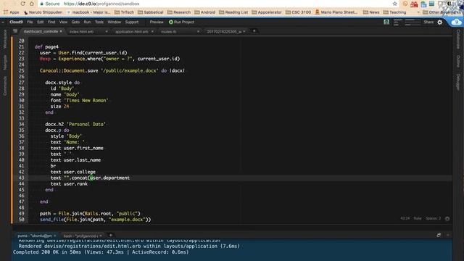
Task: Expand the Collaborate side panel
Action: click(458, 39)
